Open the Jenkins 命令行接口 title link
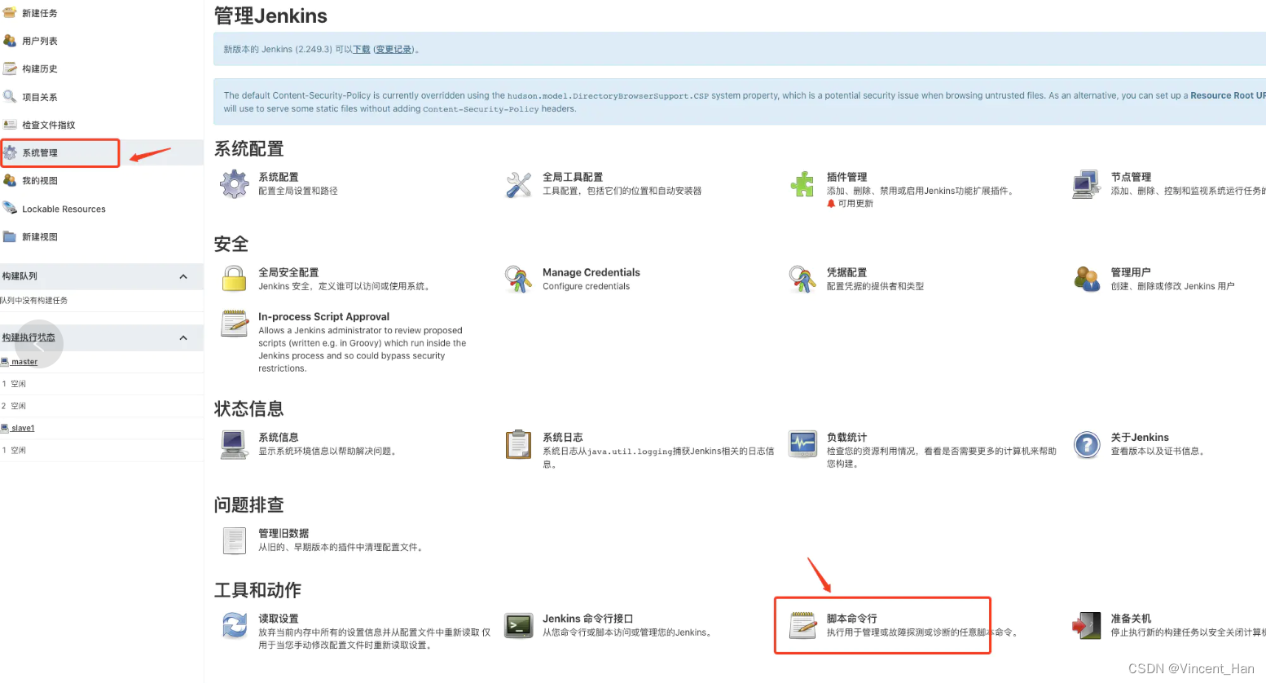This screenshot has height=683, width=1266. 588,619
